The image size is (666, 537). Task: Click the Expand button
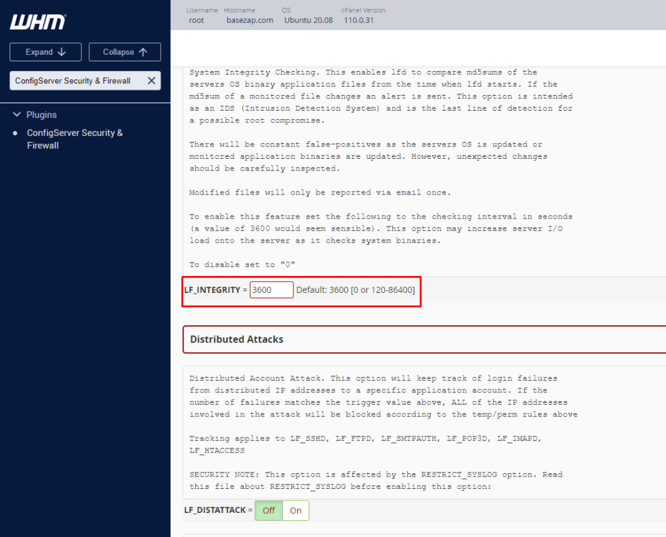(x=46, y=52)
